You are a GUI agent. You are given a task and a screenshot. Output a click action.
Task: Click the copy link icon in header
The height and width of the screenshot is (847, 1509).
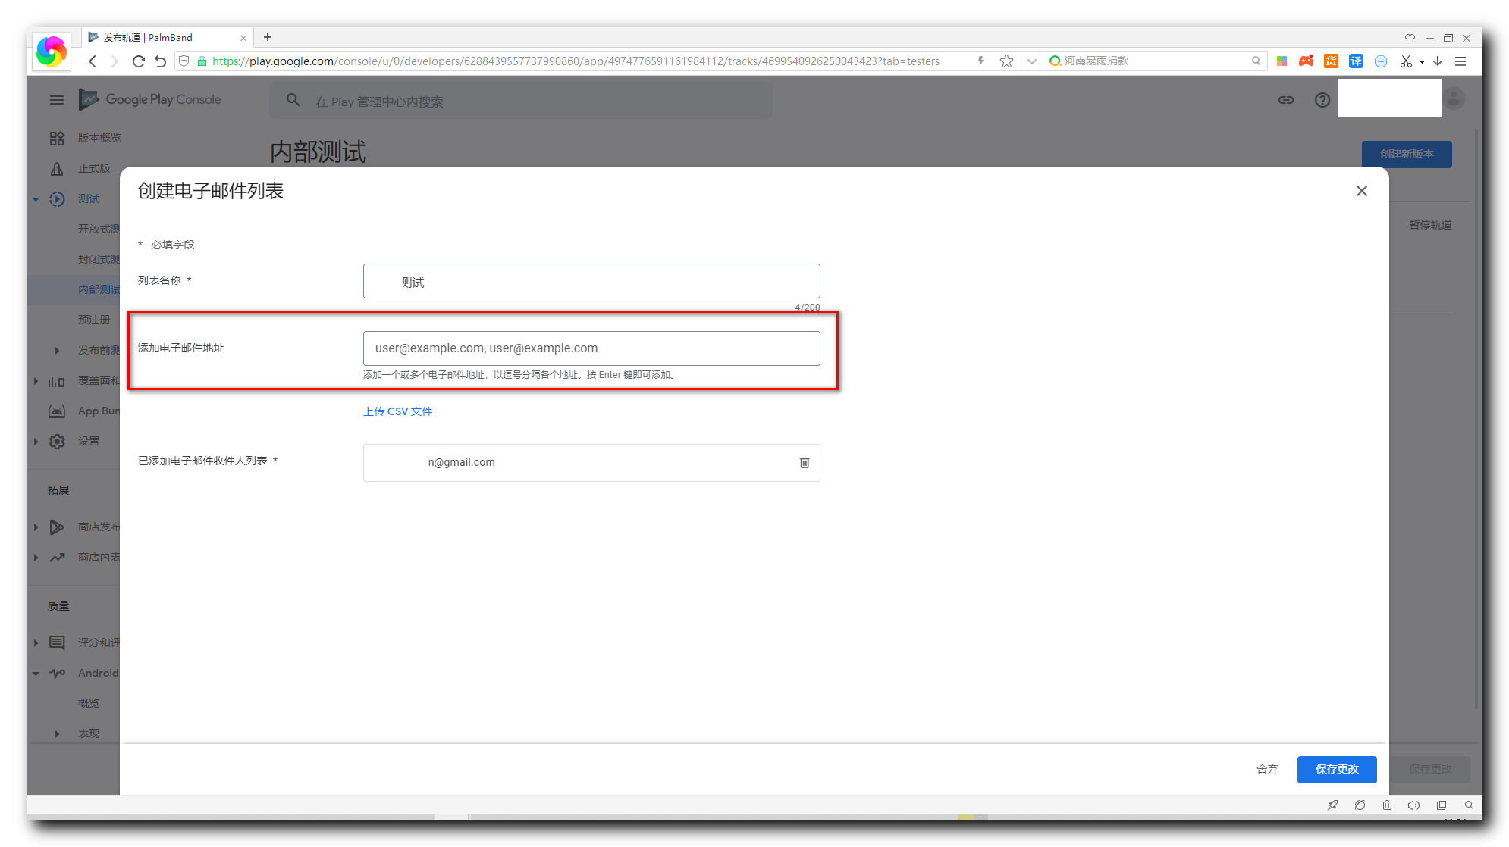[x=1286, y=100]
